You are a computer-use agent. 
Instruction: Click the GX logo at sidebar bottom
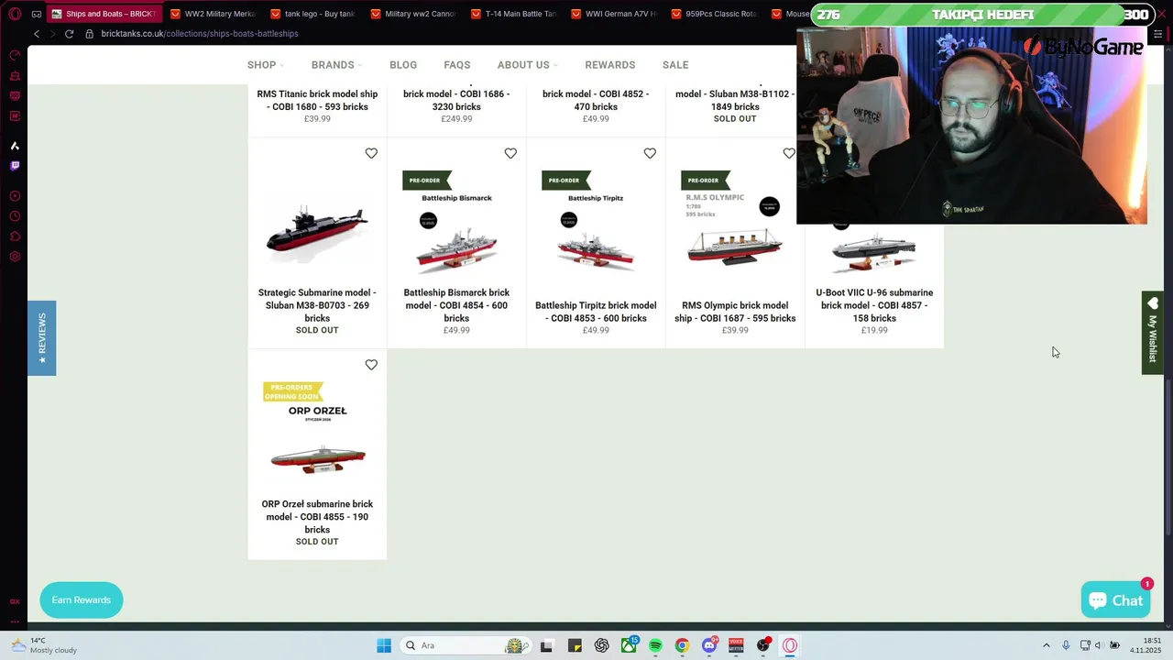click(15, 601)
